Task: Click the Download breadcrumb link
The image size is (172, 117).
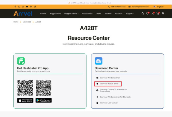Action: (27, 22)
